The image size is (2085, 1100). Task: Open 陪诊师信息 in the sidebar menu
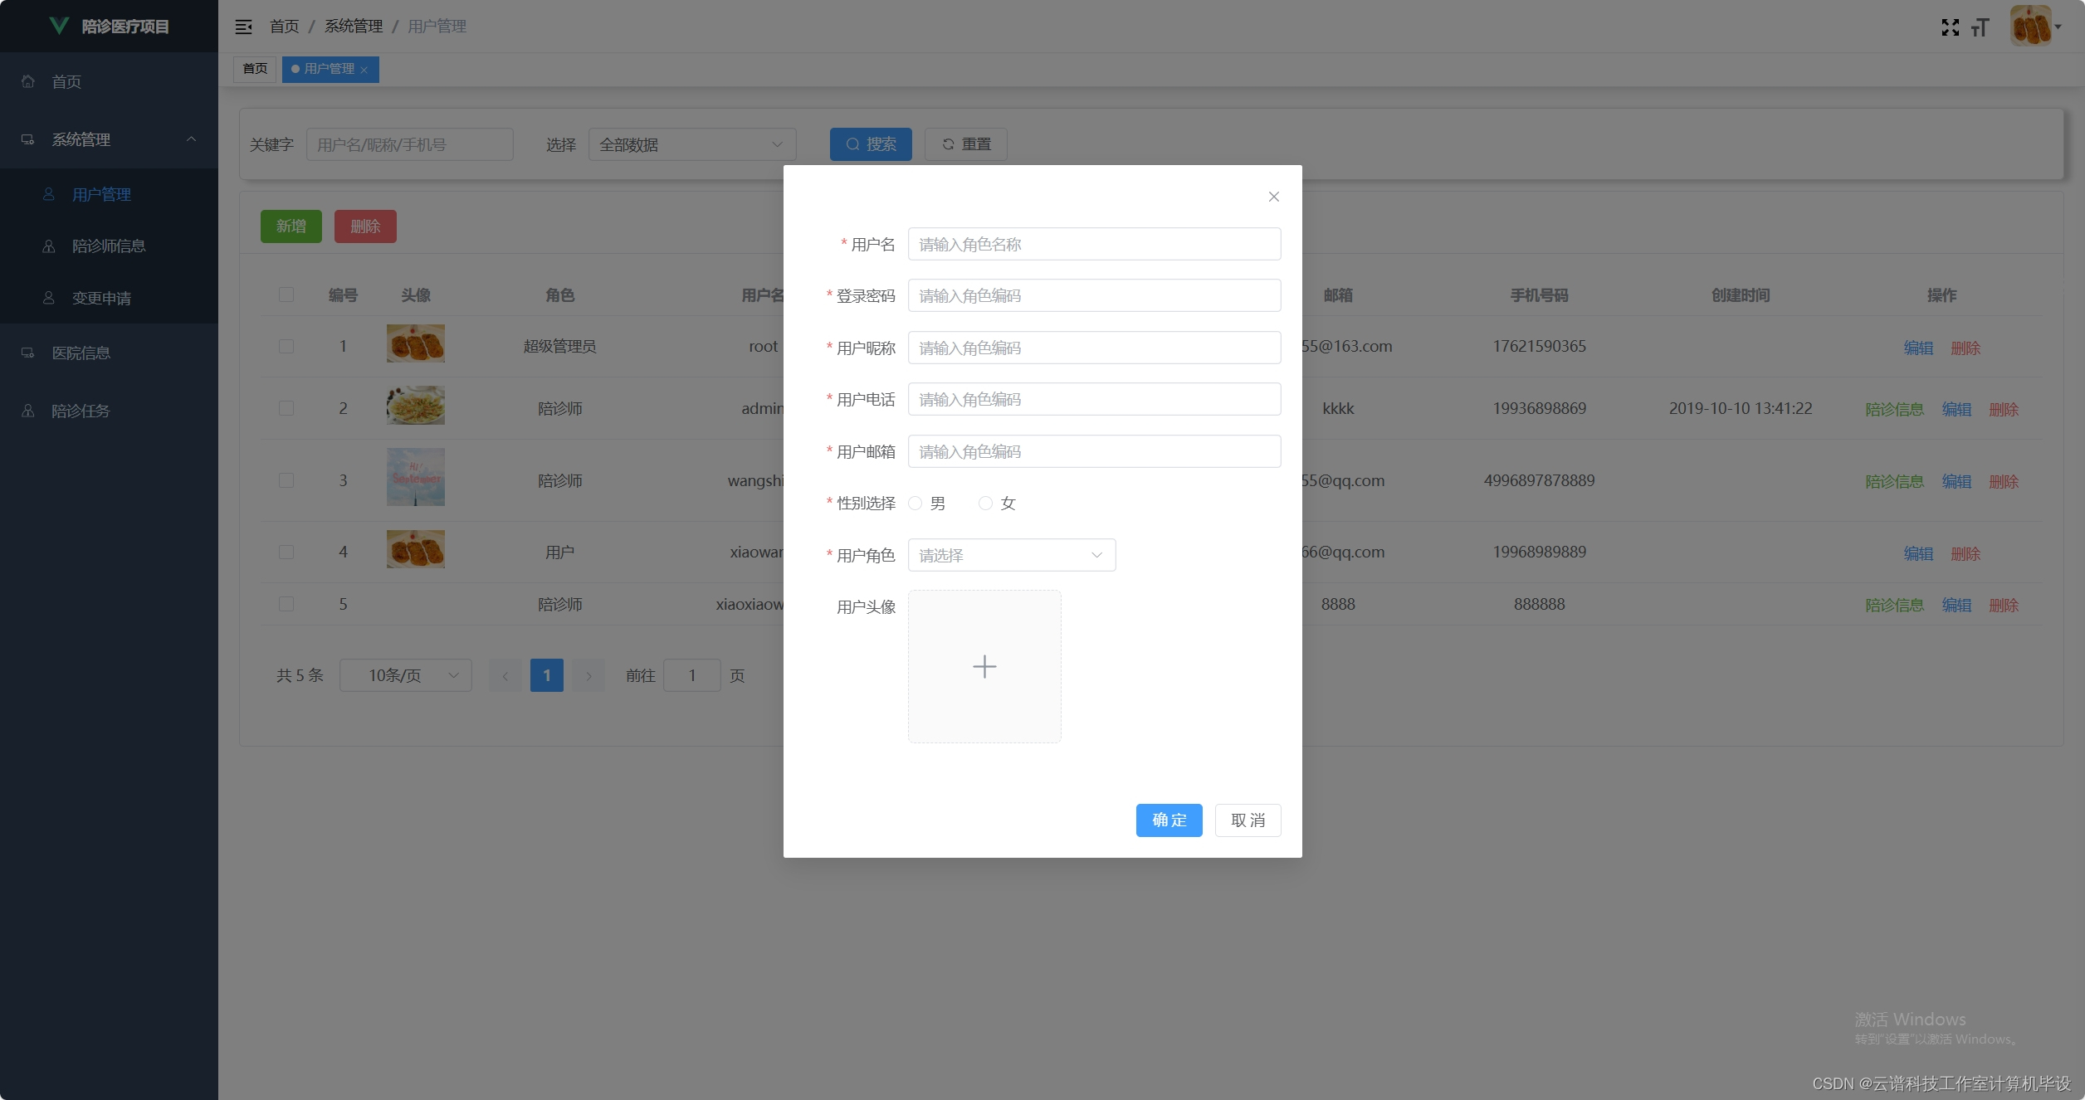109,246
